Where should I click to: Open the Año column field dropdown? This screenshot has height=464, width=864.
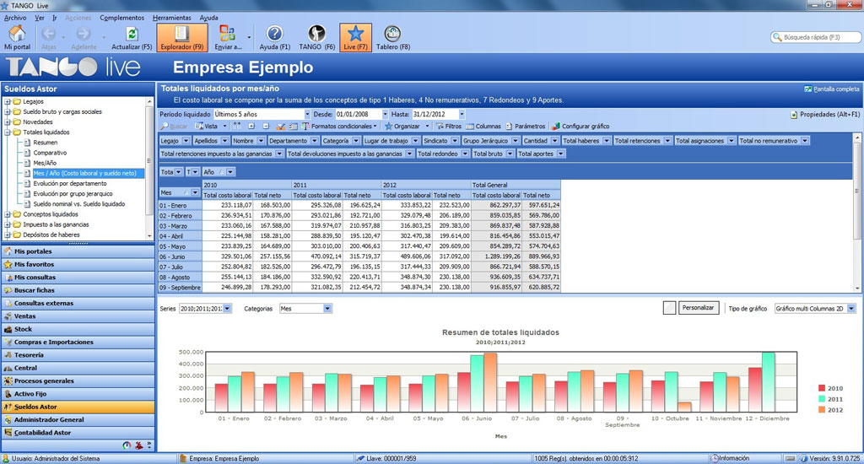click(x=230, y=172)
